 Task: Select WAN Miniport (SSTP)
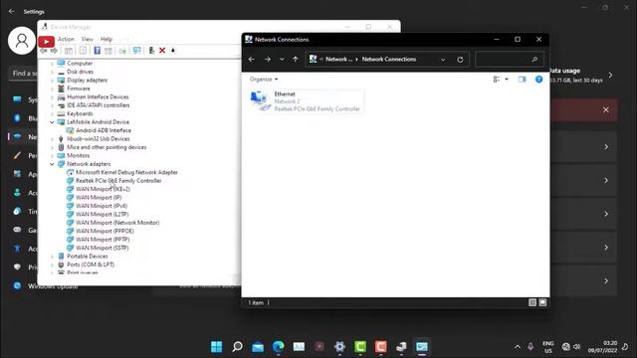click(x=102, y=248)
